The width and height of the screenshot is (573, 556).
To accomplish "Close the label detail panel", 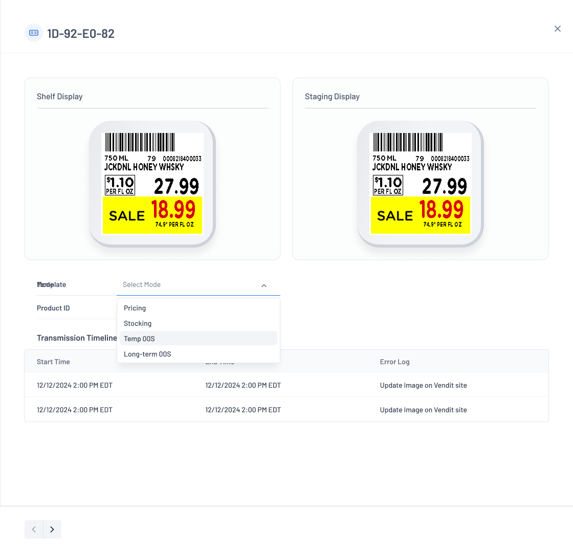I will coord(557,29).
